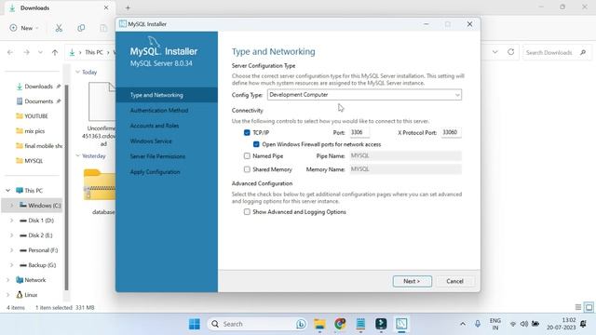The width and height of the screenshot is (596, 335).
Task: Click the microphone tray icon
Action: (x=478, y=324)
